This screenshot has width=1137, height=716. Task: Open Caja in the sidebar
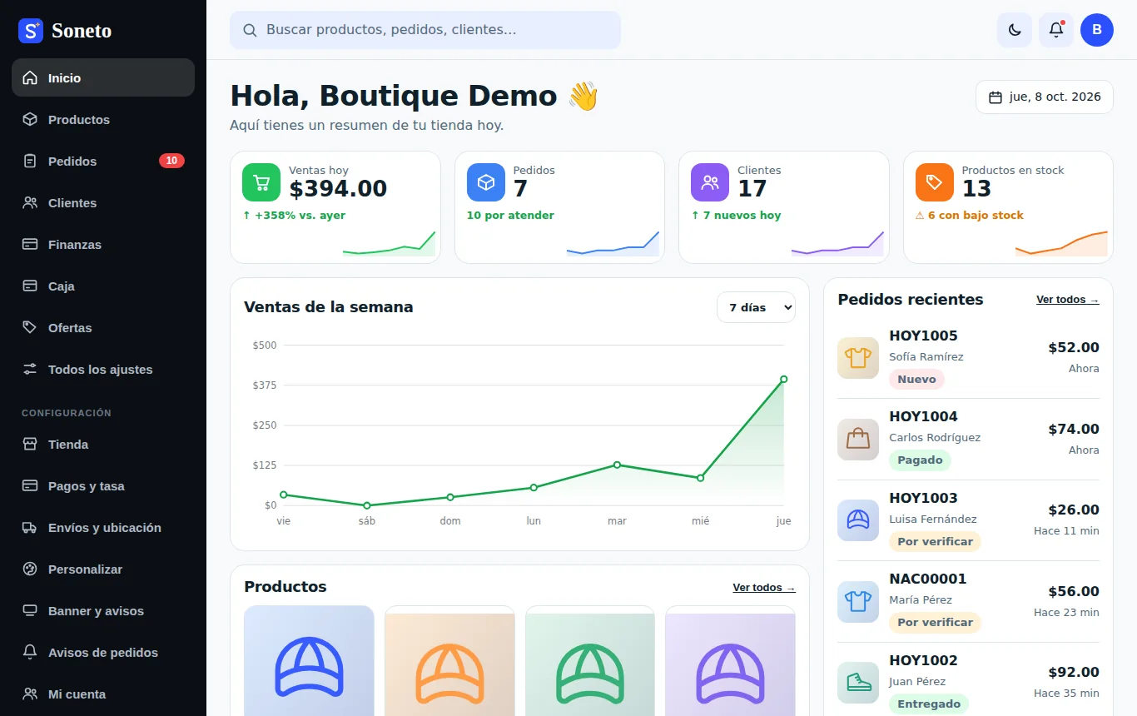(103, 286)
